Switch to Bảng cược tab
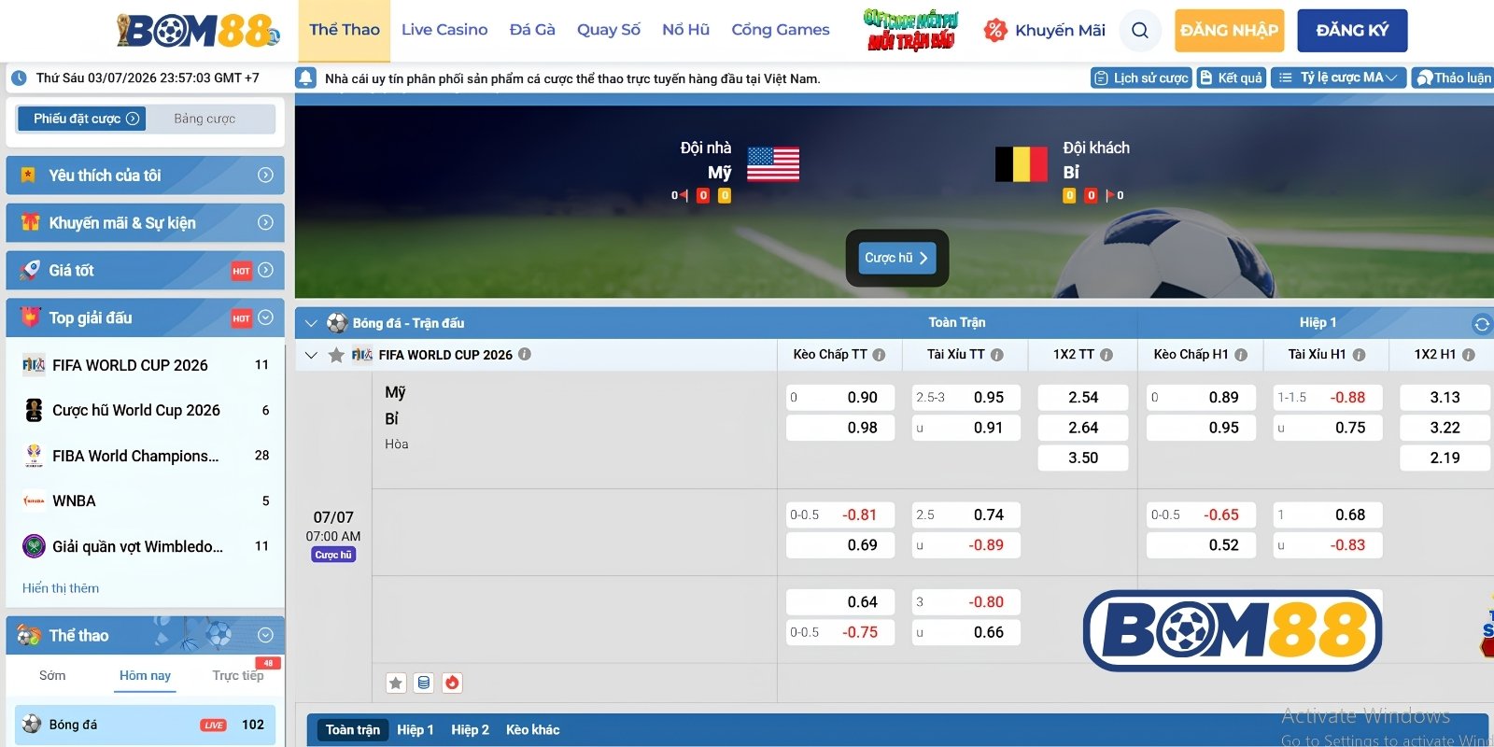The height and width of the screenshot is (747, 1494). [204, 119]
